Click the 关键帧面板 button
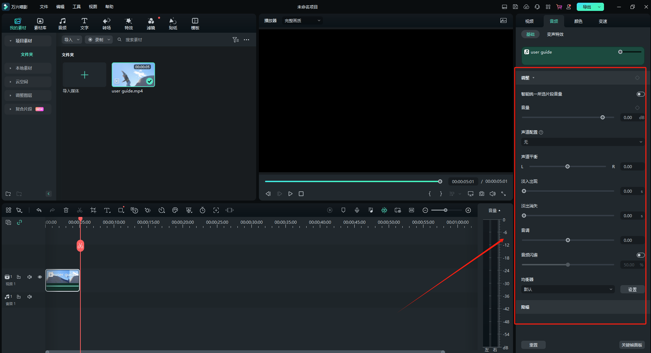Viewport: 651px width, 353px height. (632, 345)
